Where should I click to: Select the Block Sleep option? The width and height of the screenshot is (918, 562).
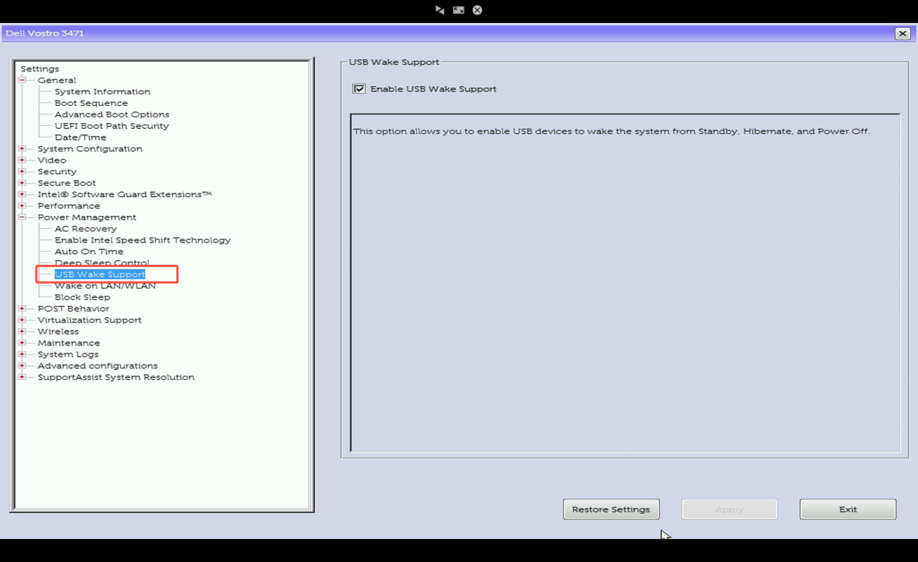(x=82, y=297)
